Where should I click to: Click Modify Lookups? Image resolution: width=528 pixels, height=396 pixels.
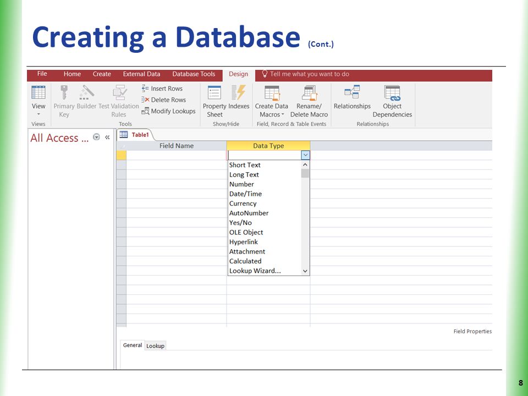coord(168,111)
